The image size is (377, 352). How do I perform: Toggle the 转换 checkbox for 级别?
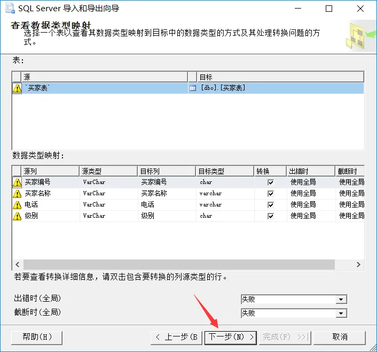click(x=271, y=216)
